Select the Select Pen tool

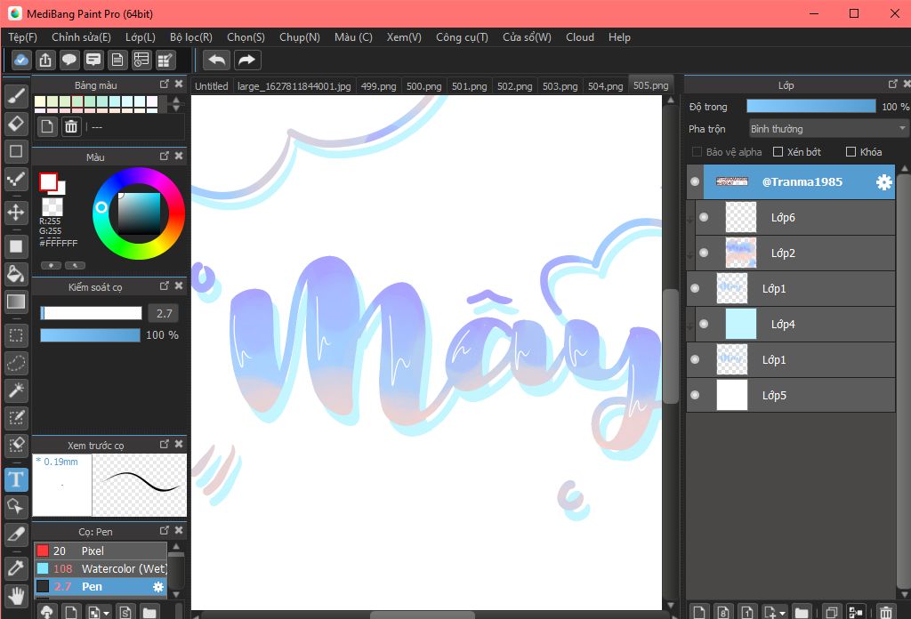click(16, 417)
